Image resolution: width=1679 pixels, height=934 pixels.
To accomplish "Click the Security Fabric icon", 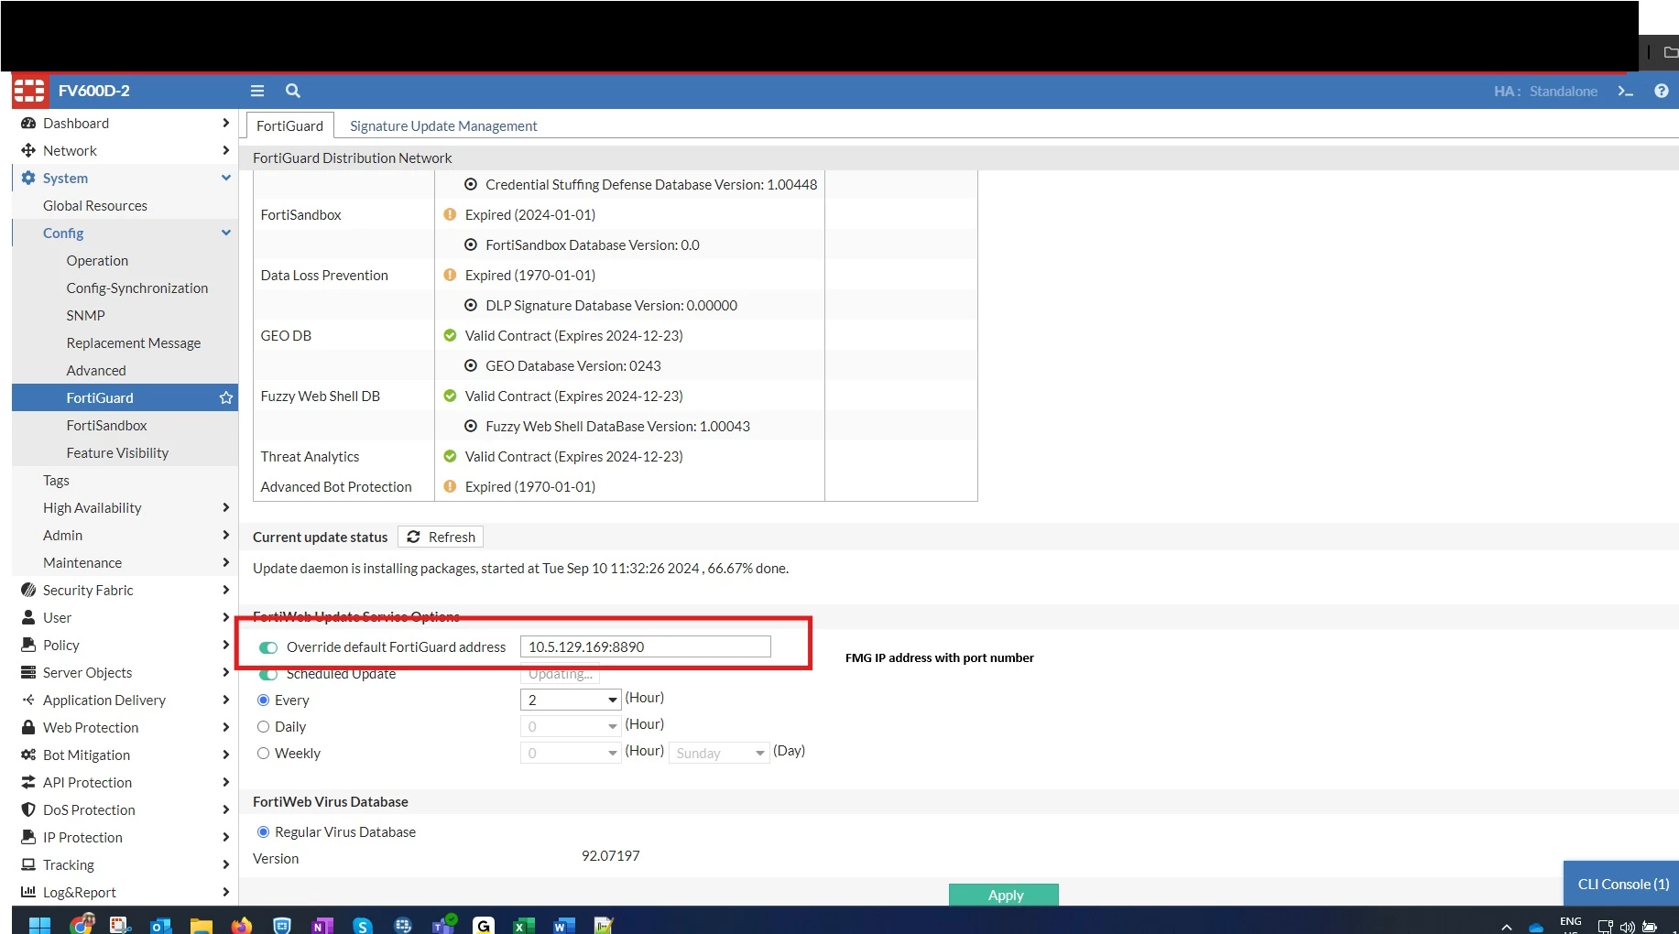I will (x=28, y=590).
